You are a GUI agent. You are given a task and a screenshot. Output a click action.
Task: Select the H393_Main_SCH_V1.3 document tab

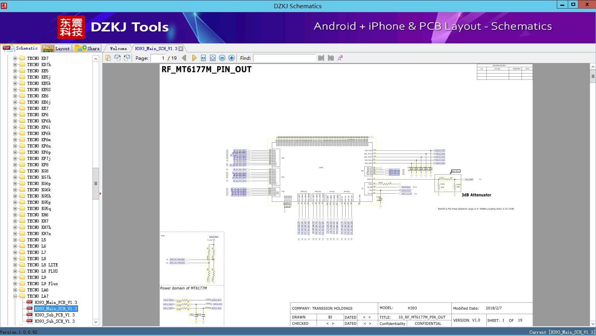coord(156,49)
